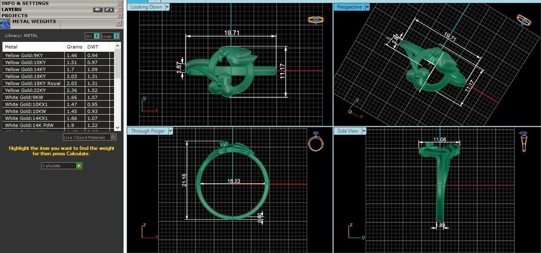This screenshot has width=541, height=253.
Task: Open the Side View dropdown
Action: click(x=364, y=131)
